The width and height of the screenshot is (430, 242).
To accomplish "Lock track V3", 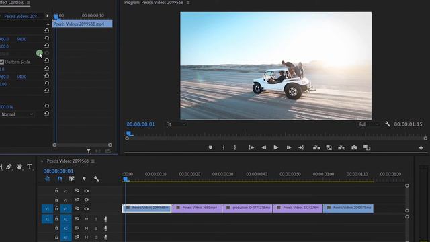I will pyautogui.click(x=56, y=190).
